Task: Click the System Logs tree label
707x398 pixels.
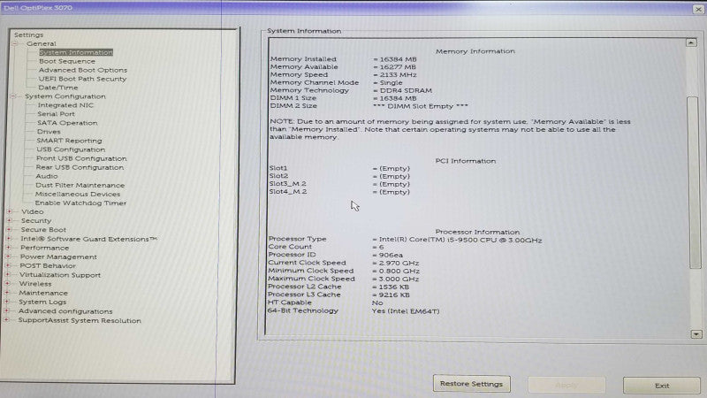Action: [x=42, y=302]
